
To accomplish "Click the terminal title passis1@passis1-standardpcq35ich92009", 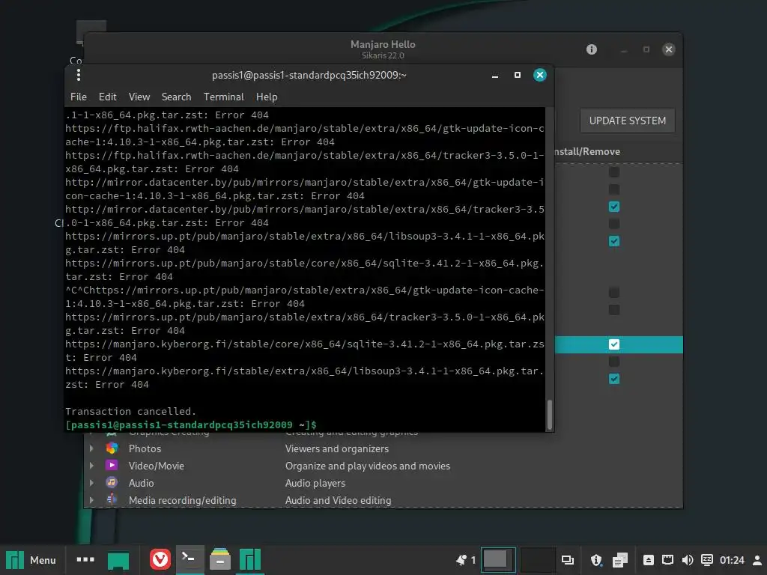I will pos(309,75).
